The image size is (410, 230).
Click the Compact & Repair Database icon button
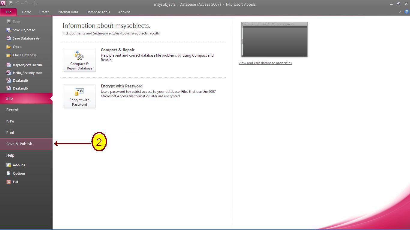coord(80,60)
